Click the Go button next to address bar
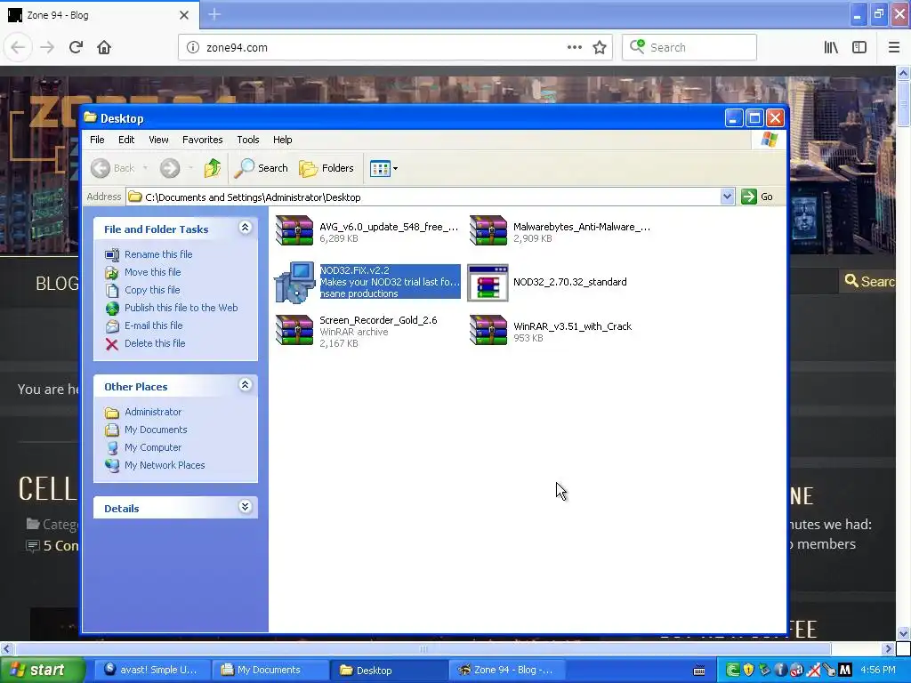The width and height of the screenshot is (911, 683). (757, 197)
